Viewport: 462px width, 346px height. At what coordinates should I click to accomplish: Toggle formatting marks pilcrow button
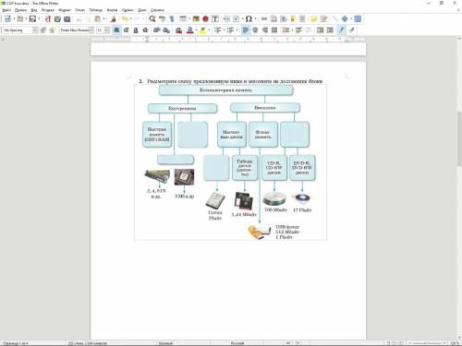tap(172, 18)
